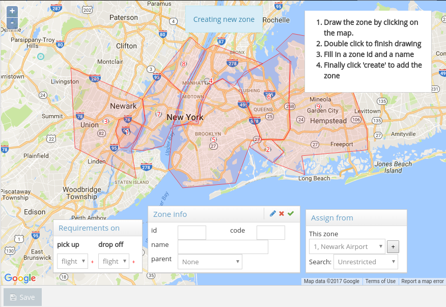This screenshot has width=446, height=307.
Task: Click the Hempstead map label
Action: 328,121
